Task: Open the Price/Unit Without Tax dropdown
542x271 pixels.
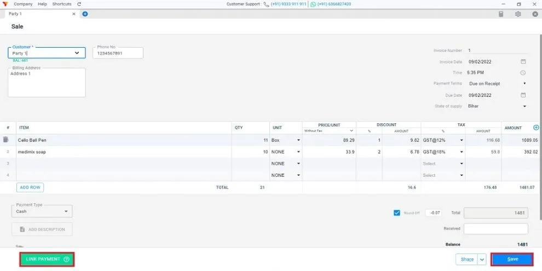Action: [x=351, y=131]
